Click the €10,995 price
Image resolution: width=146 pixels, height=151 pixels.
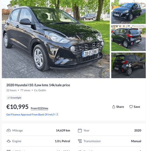point(17,107)
